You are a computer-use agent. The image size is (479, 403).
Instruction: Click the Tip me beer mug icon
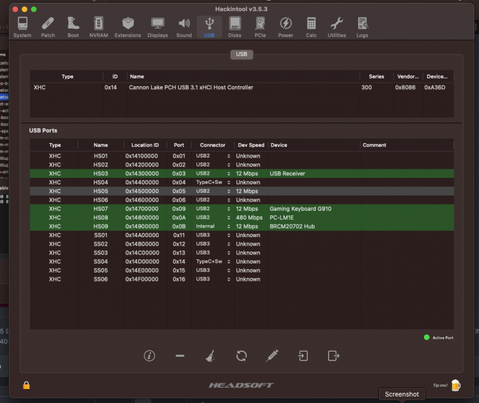pyautogui.click(x=455, y=385)
